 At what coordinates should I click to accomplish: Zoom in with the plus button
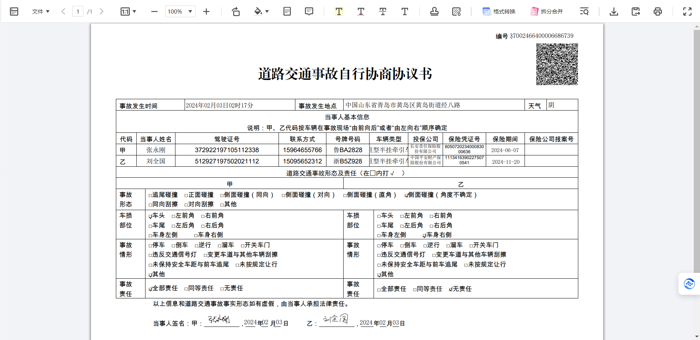point(206,12)
